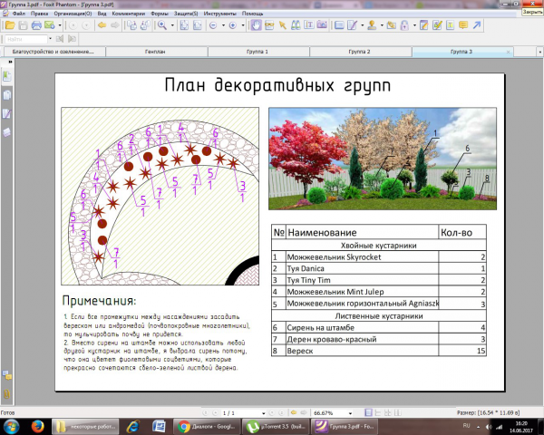Viewport: 544px width, 435px height.
Task: Click the binoculars search icon
Action: click(296, 25)
